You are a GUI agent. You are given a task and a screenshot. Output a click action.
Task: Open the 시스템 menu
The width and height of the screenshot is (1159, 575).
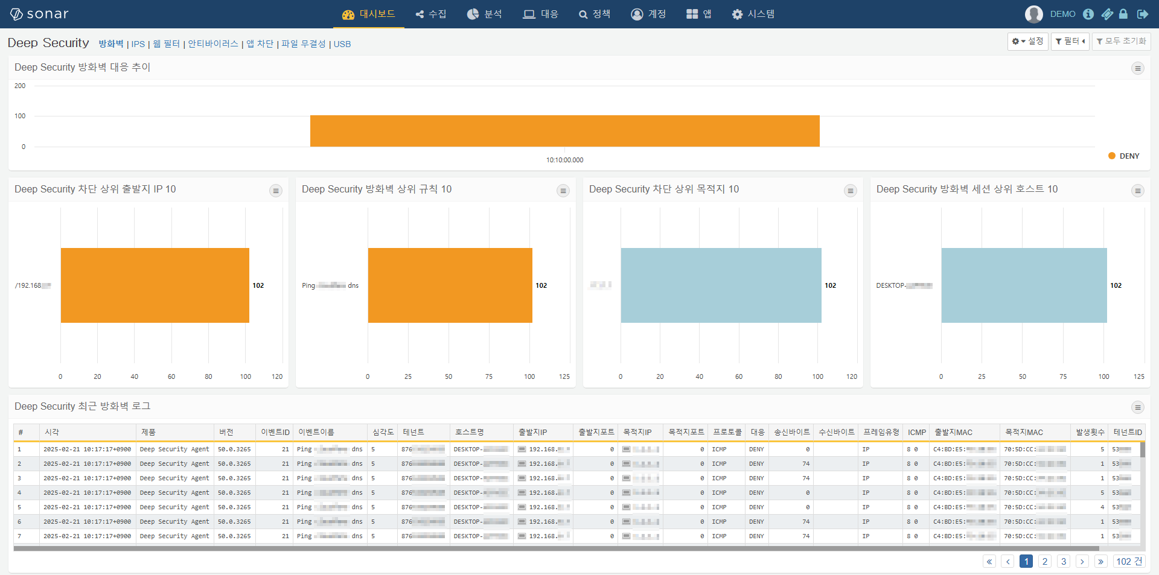(753, 14)
